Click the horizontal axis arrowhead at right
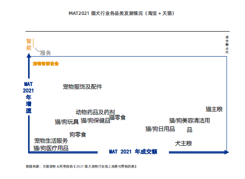 point(227,152)
